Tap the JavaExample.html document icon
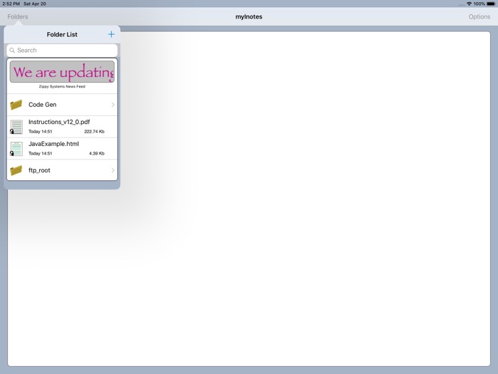498x374 pixels. pyautogui.click(x=16, y=149)
